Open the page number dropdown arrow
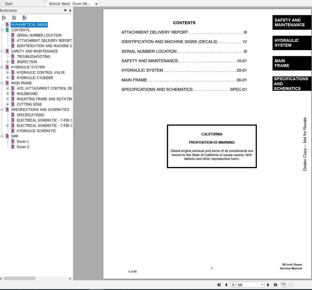 click(x=262, y=285)
